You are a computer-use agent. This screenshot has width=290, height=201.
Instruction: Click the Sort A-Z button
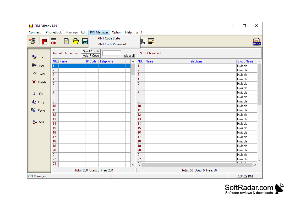point(39,122)
